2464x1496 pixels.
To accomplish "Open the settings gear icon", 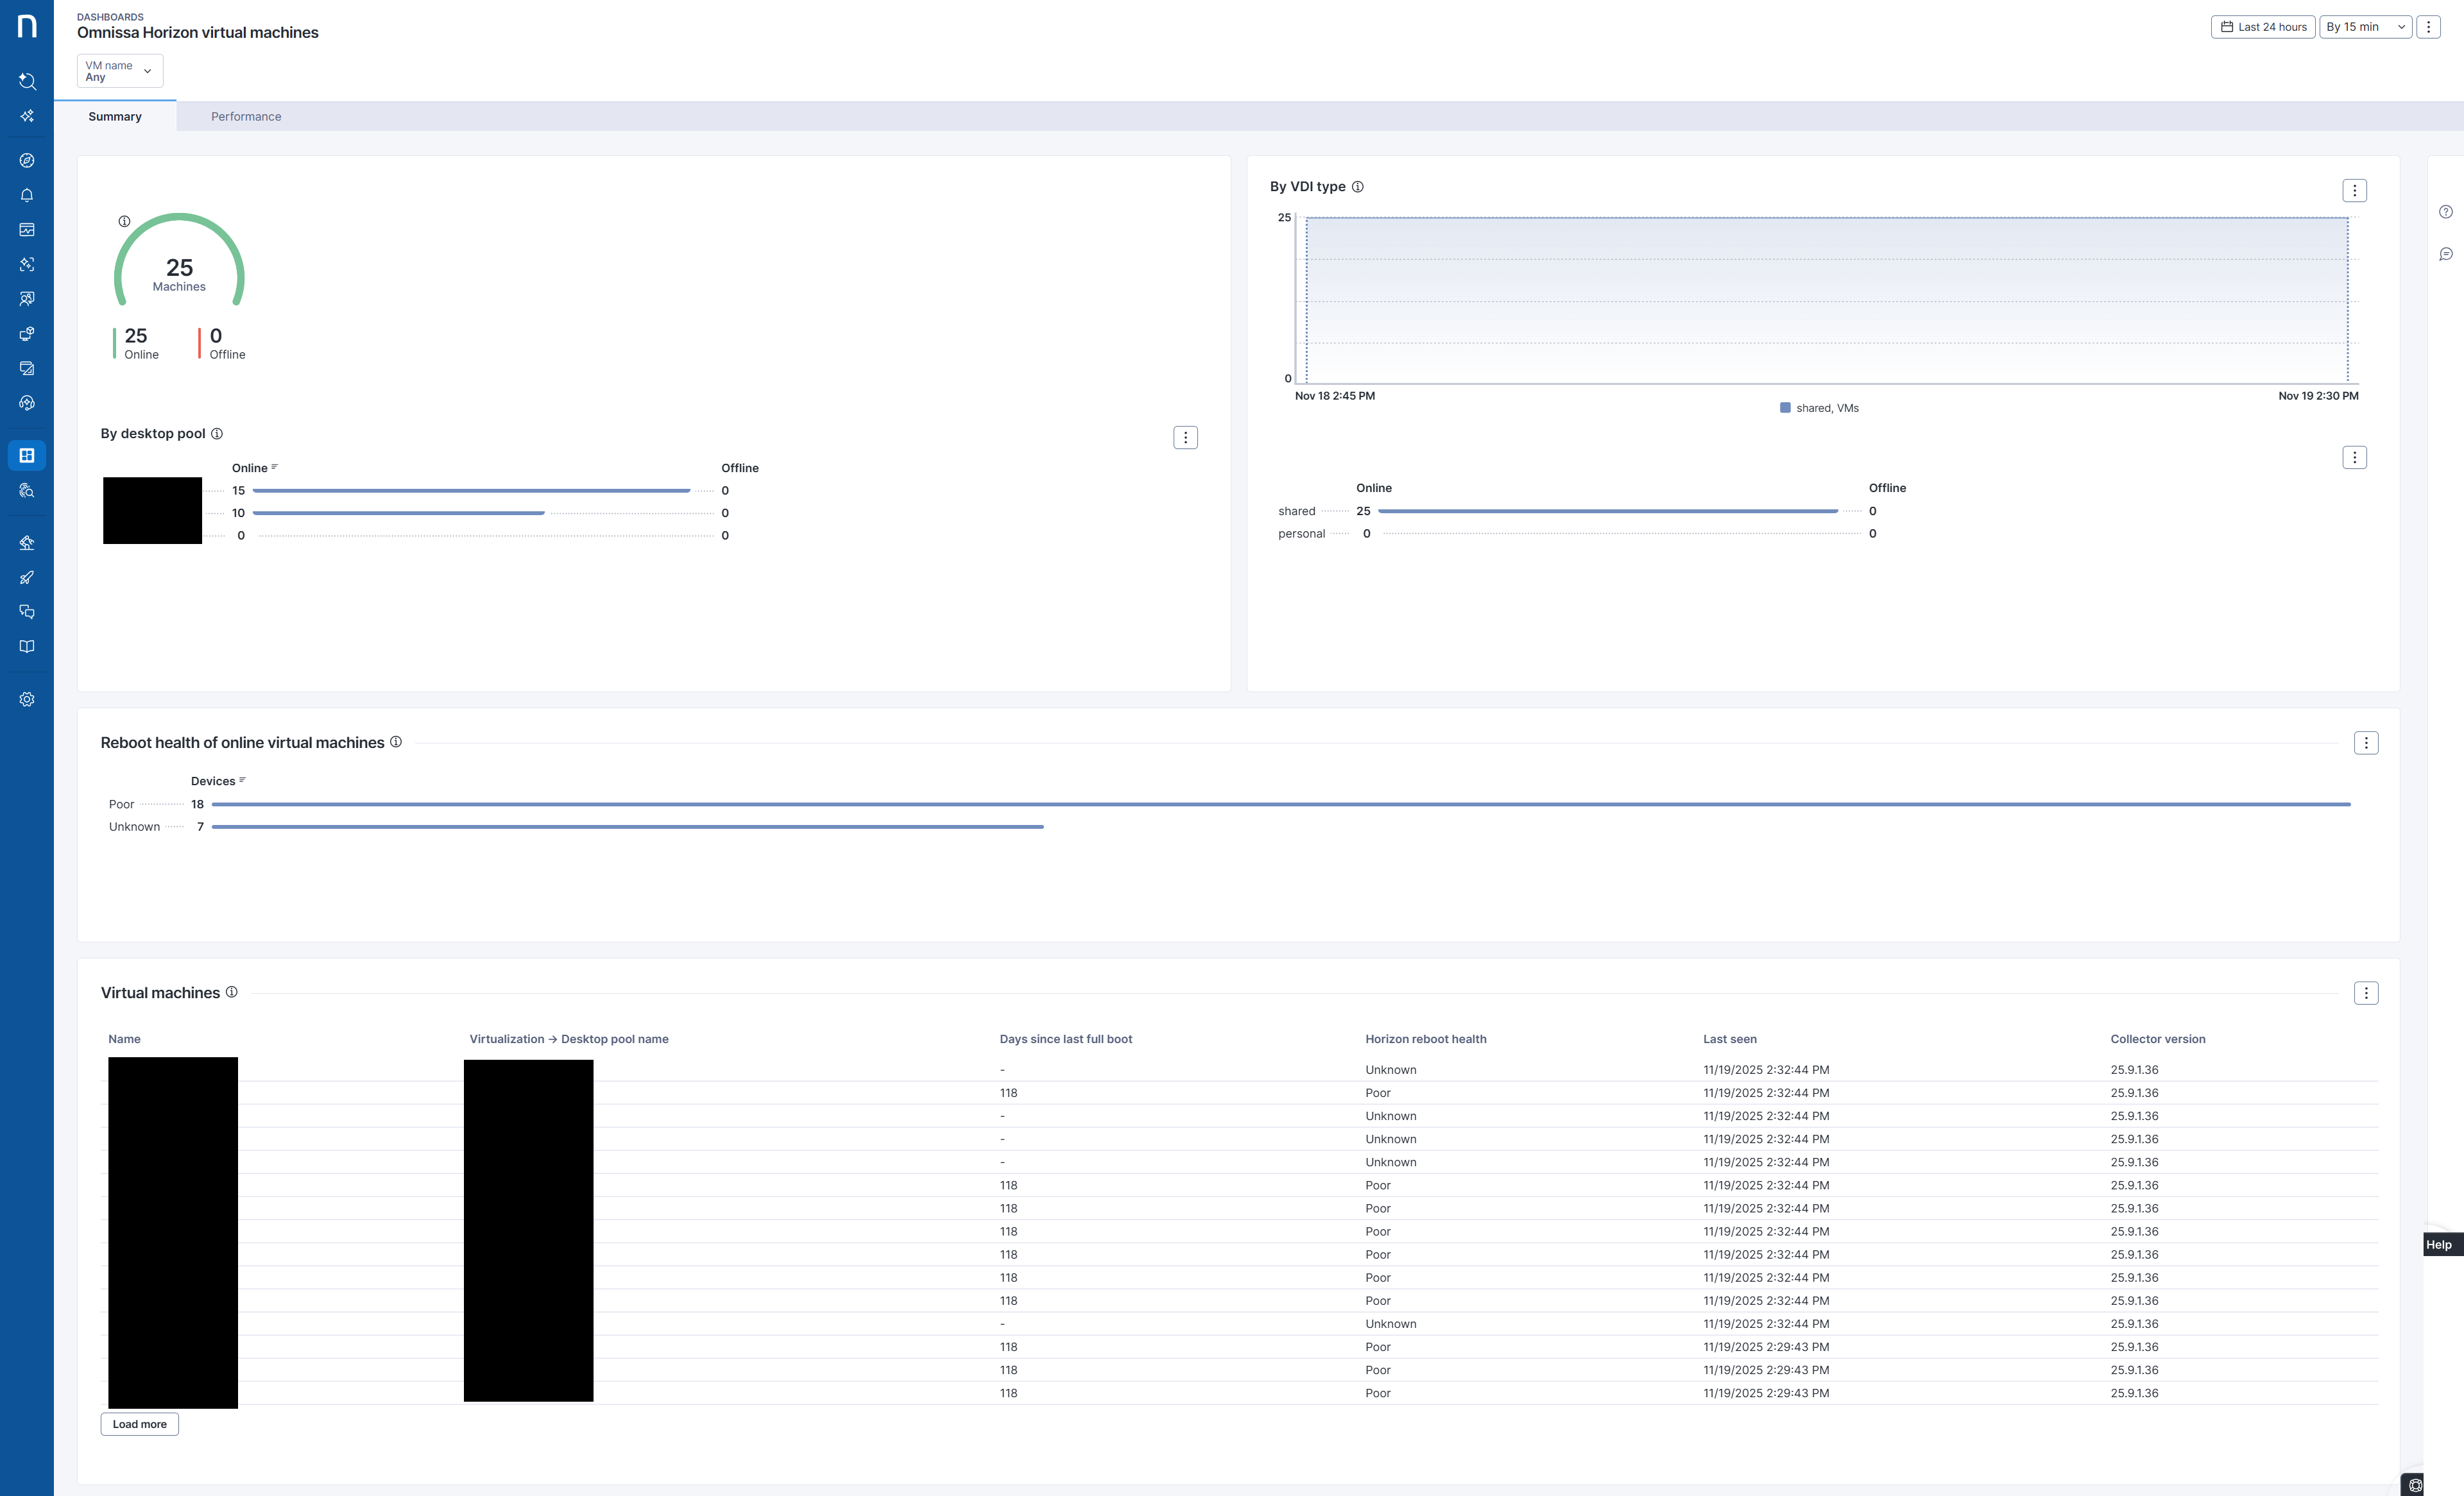I will (x=27, y=699).
